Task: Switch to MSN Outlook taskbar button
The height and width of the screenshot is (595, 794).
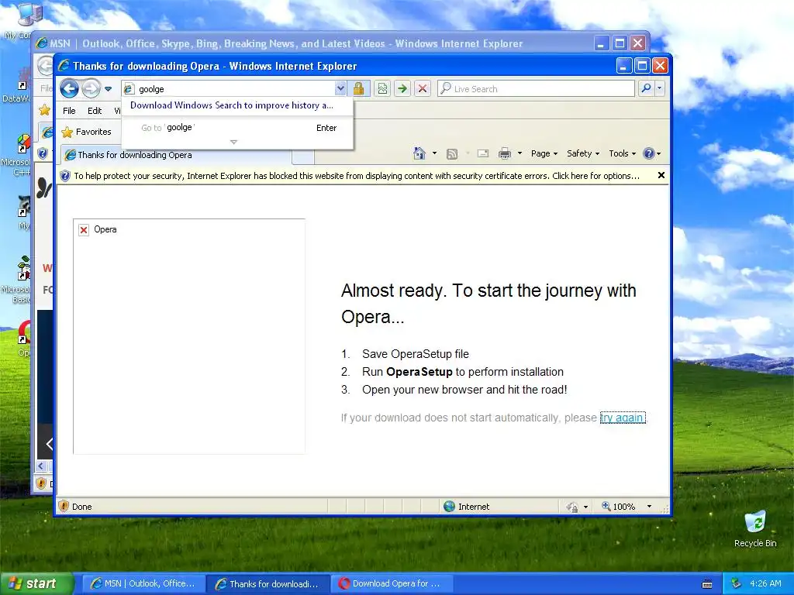Action: tap(143, 583)
